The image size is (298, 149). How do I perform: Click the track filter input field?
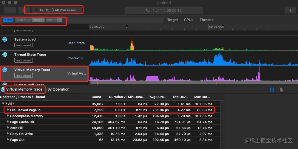click(112, 20)
